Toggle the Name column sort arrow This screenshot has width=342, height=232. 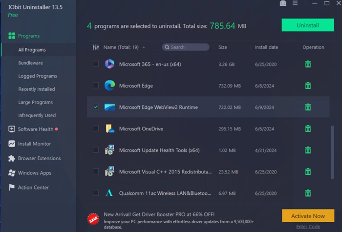(x=144, y=47)
